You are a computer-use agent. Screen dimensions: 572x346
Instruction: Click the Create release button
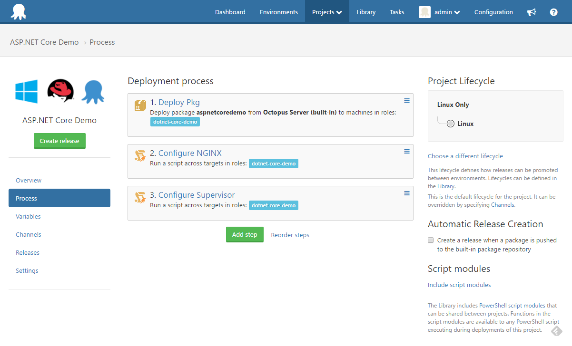(x=59, y=141)
